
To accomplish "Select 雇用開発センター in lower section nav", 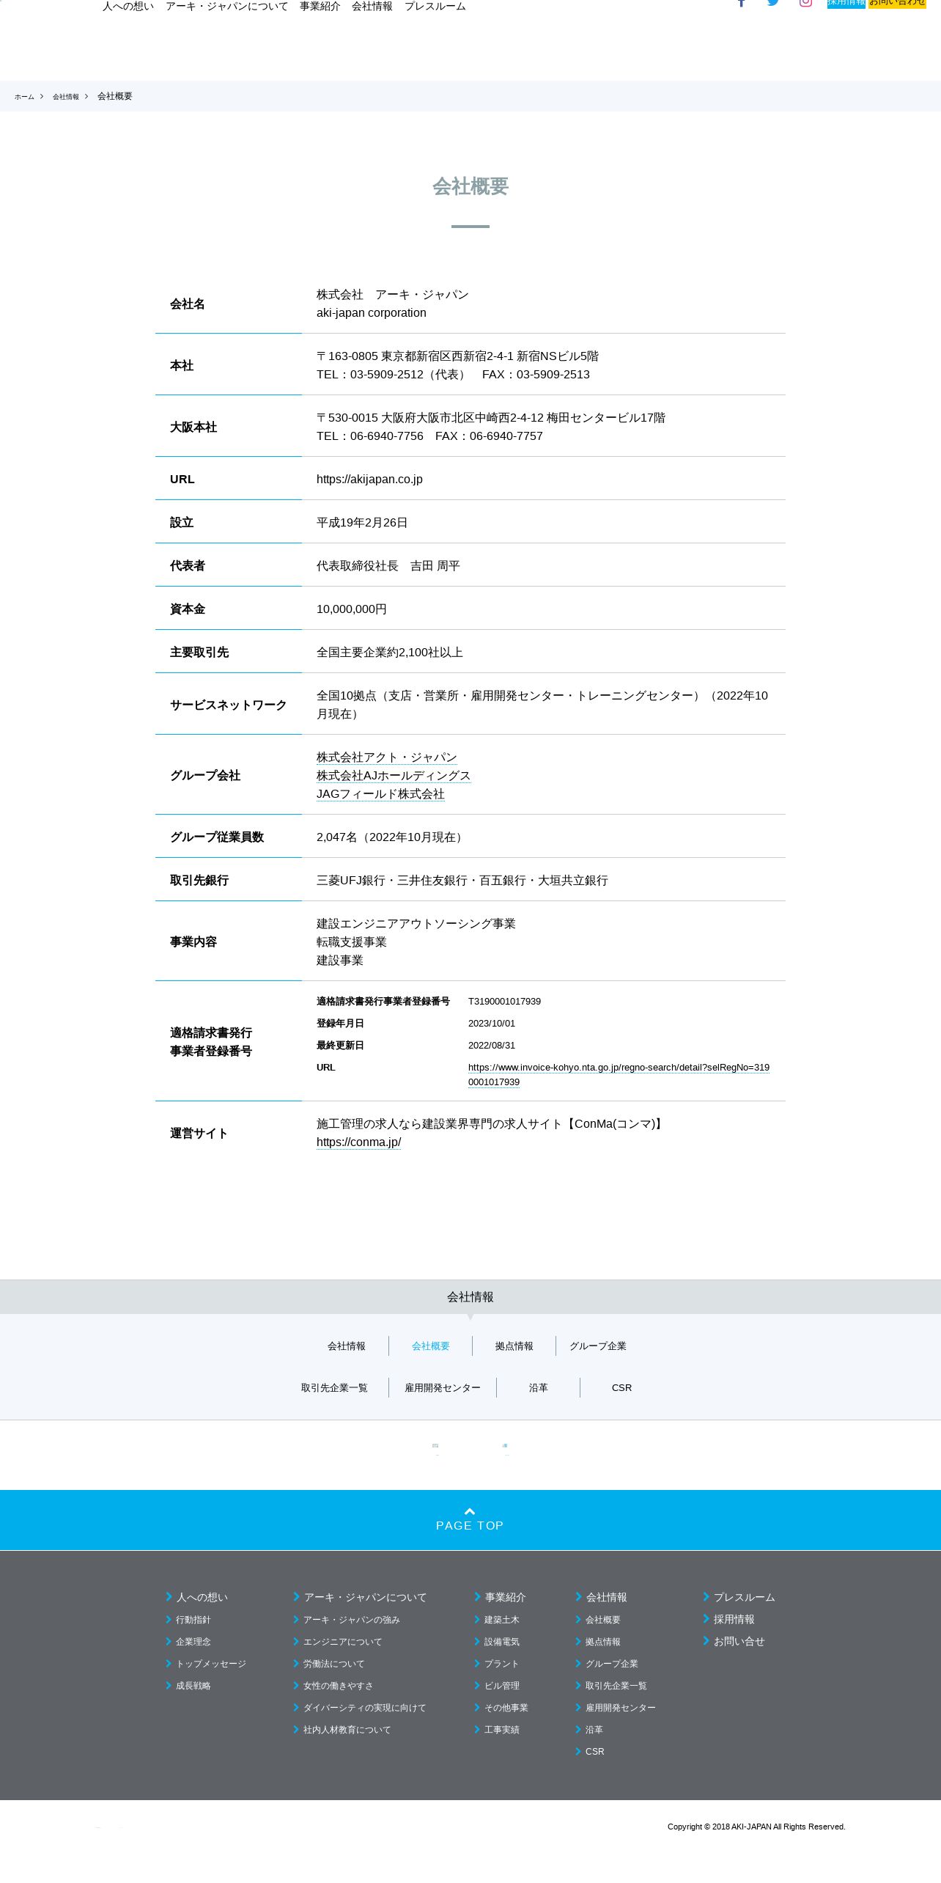I will [x=443, y=1388].
